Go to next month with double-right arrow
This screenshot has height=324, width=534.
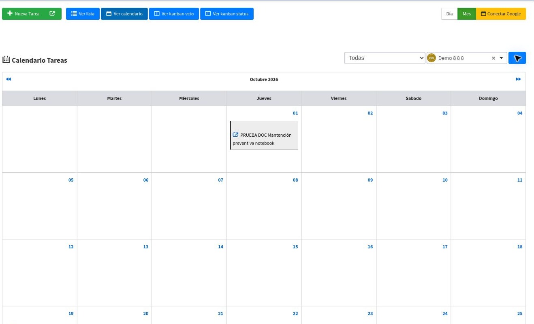[518, 79]
